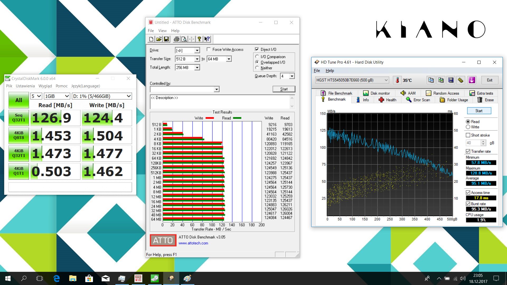Image resolution: width=507 pixels, height=285 pixels.
Task: Open the 1GiB test size dropdown in CrystalDiskMark
Action: [67, 96]
